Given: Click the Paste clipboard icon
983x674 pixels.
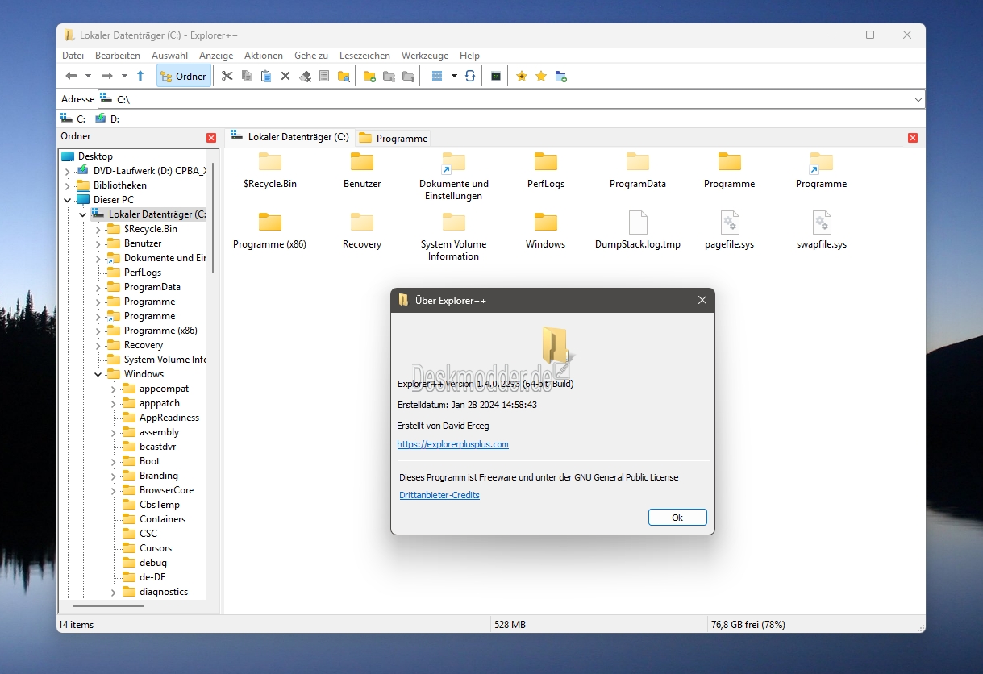Looking at the screenshot, I should coord(265,76).
